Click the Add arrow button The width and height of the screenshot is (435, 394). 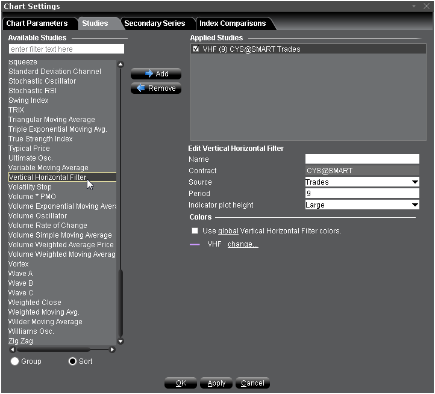(x=156, y=74)
